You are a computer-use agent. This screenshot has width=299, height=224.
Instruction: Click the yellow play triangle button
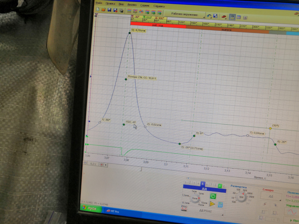212,204
